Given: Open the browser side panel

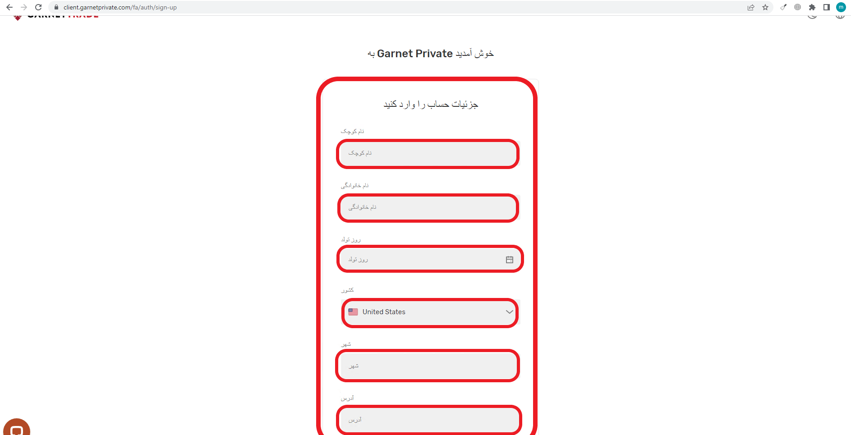Looking at the screenshot, I should click(x=827, y=7).
